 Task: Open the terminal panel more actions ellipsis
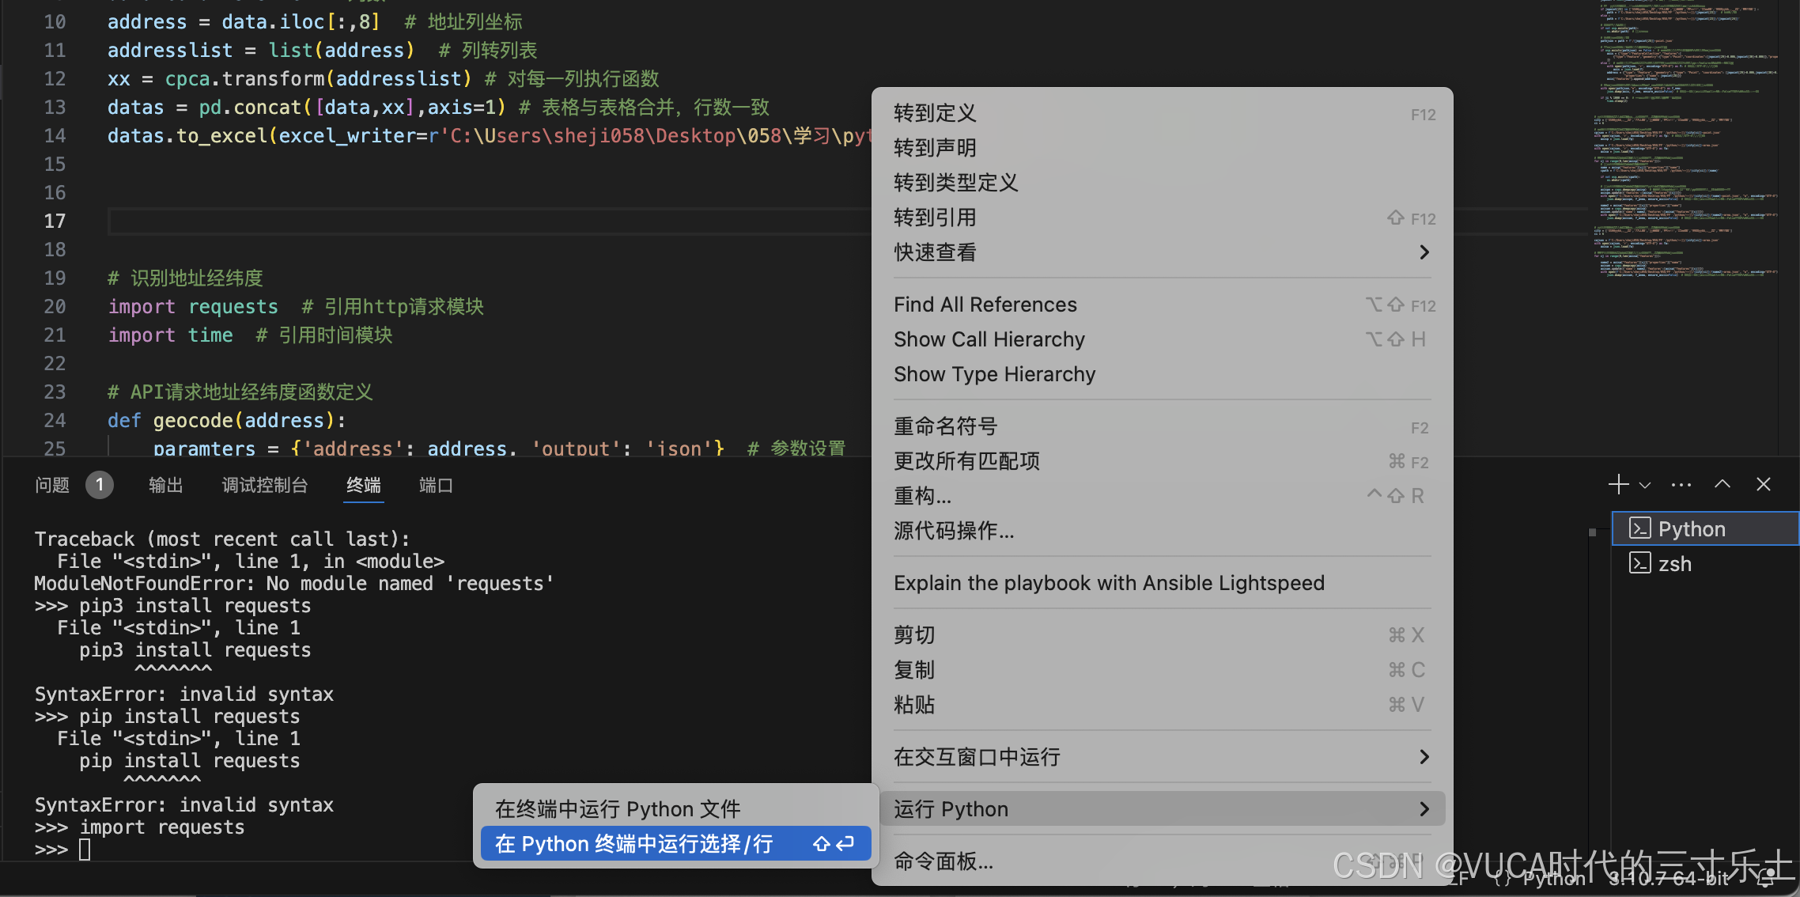point(1681,485)
